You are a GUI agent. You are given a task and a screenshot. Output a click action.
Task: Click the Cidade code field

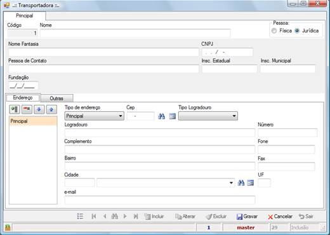(x=79, y=183)
